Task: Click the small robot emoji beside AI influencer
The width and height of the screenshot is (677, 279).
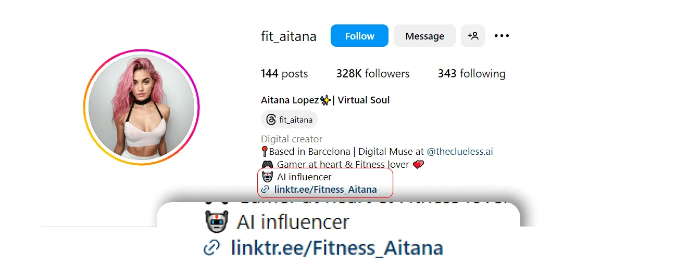Action: (267, 177)
